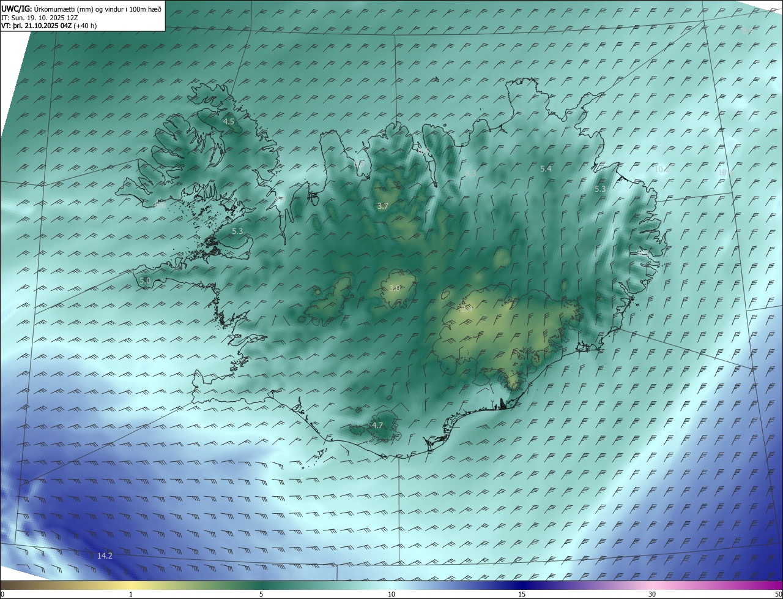Click the 14.2 value label in the southwest sea
The image size is (783, 599).
105,556
